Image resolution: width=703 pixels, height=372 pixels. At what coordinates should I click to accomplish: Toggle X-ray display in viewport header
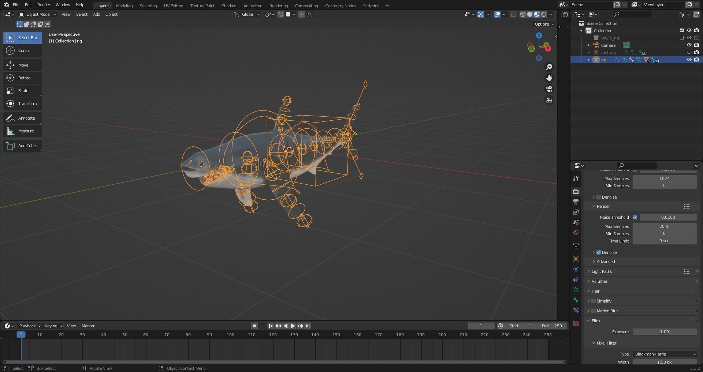[x=513, y=14]
